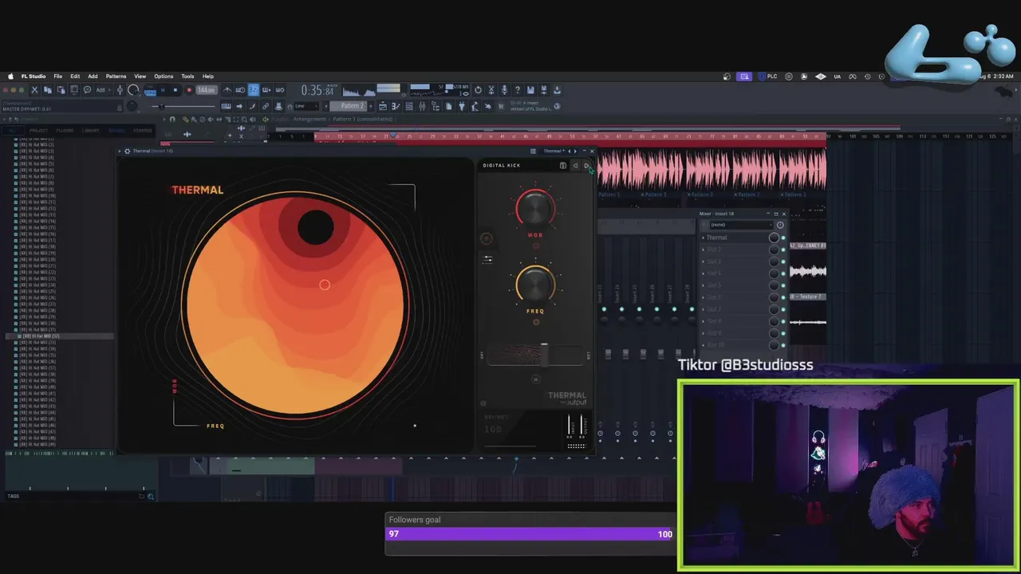1021x574 pixels.
Task: Switch to the STARRED browser tab
Action: coord(143,130)
